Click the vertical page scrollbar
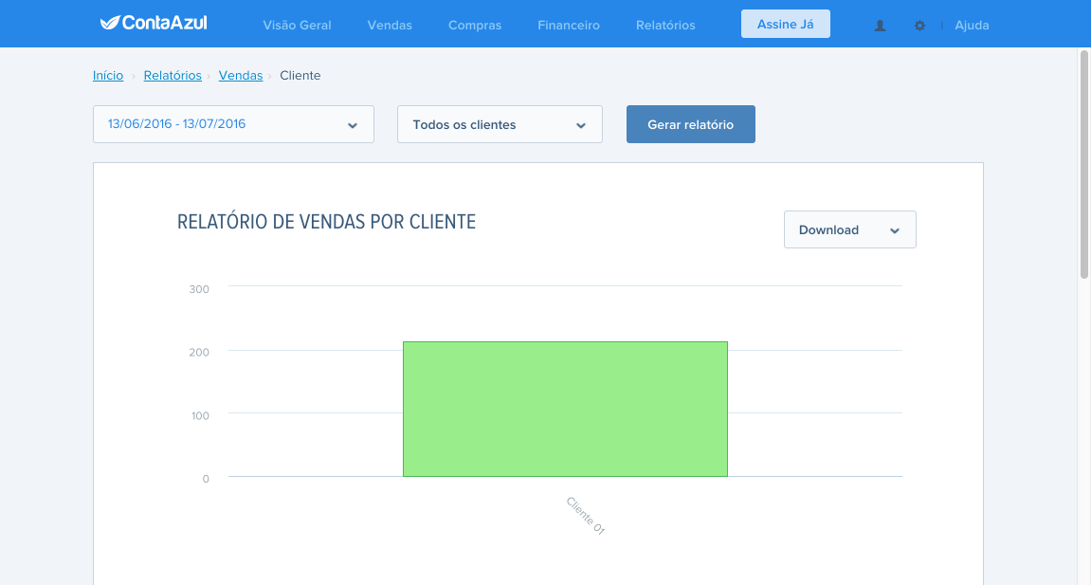 click(1084, 164)
